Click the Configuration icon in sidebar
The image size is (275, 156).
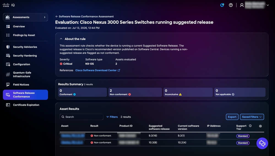tap(8, 64)
